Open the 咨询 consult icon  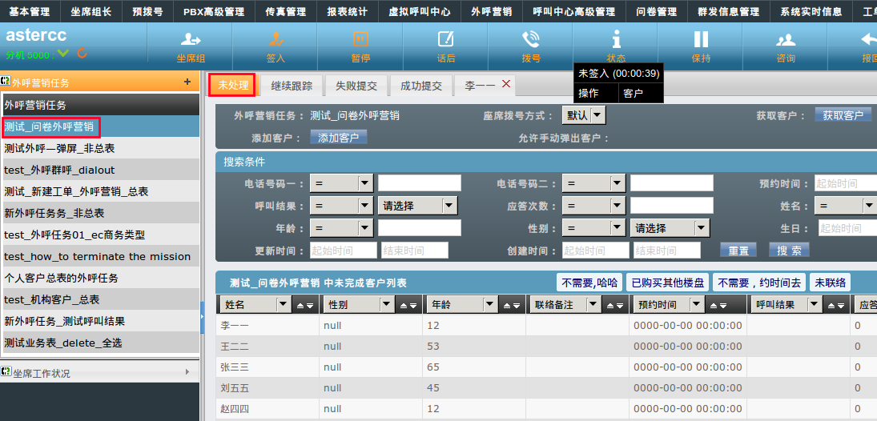786,39
